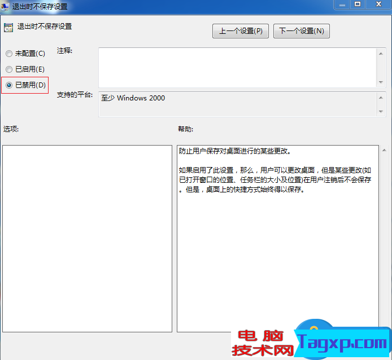Click the 帮助: label
Image resolution: width=392 pixels, height=360 pixels.
(x=185, y=129)
